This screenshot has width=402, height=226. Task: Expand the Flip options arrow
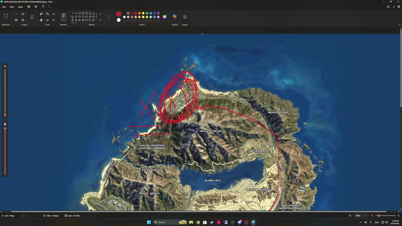(26, 20)
